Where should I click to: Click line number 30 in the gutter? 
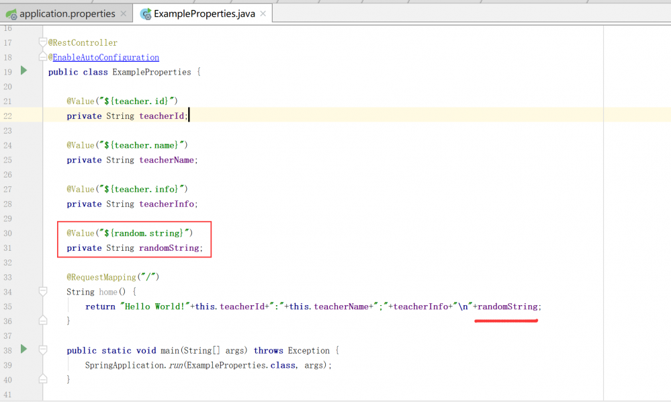click(x=7, y=233)
